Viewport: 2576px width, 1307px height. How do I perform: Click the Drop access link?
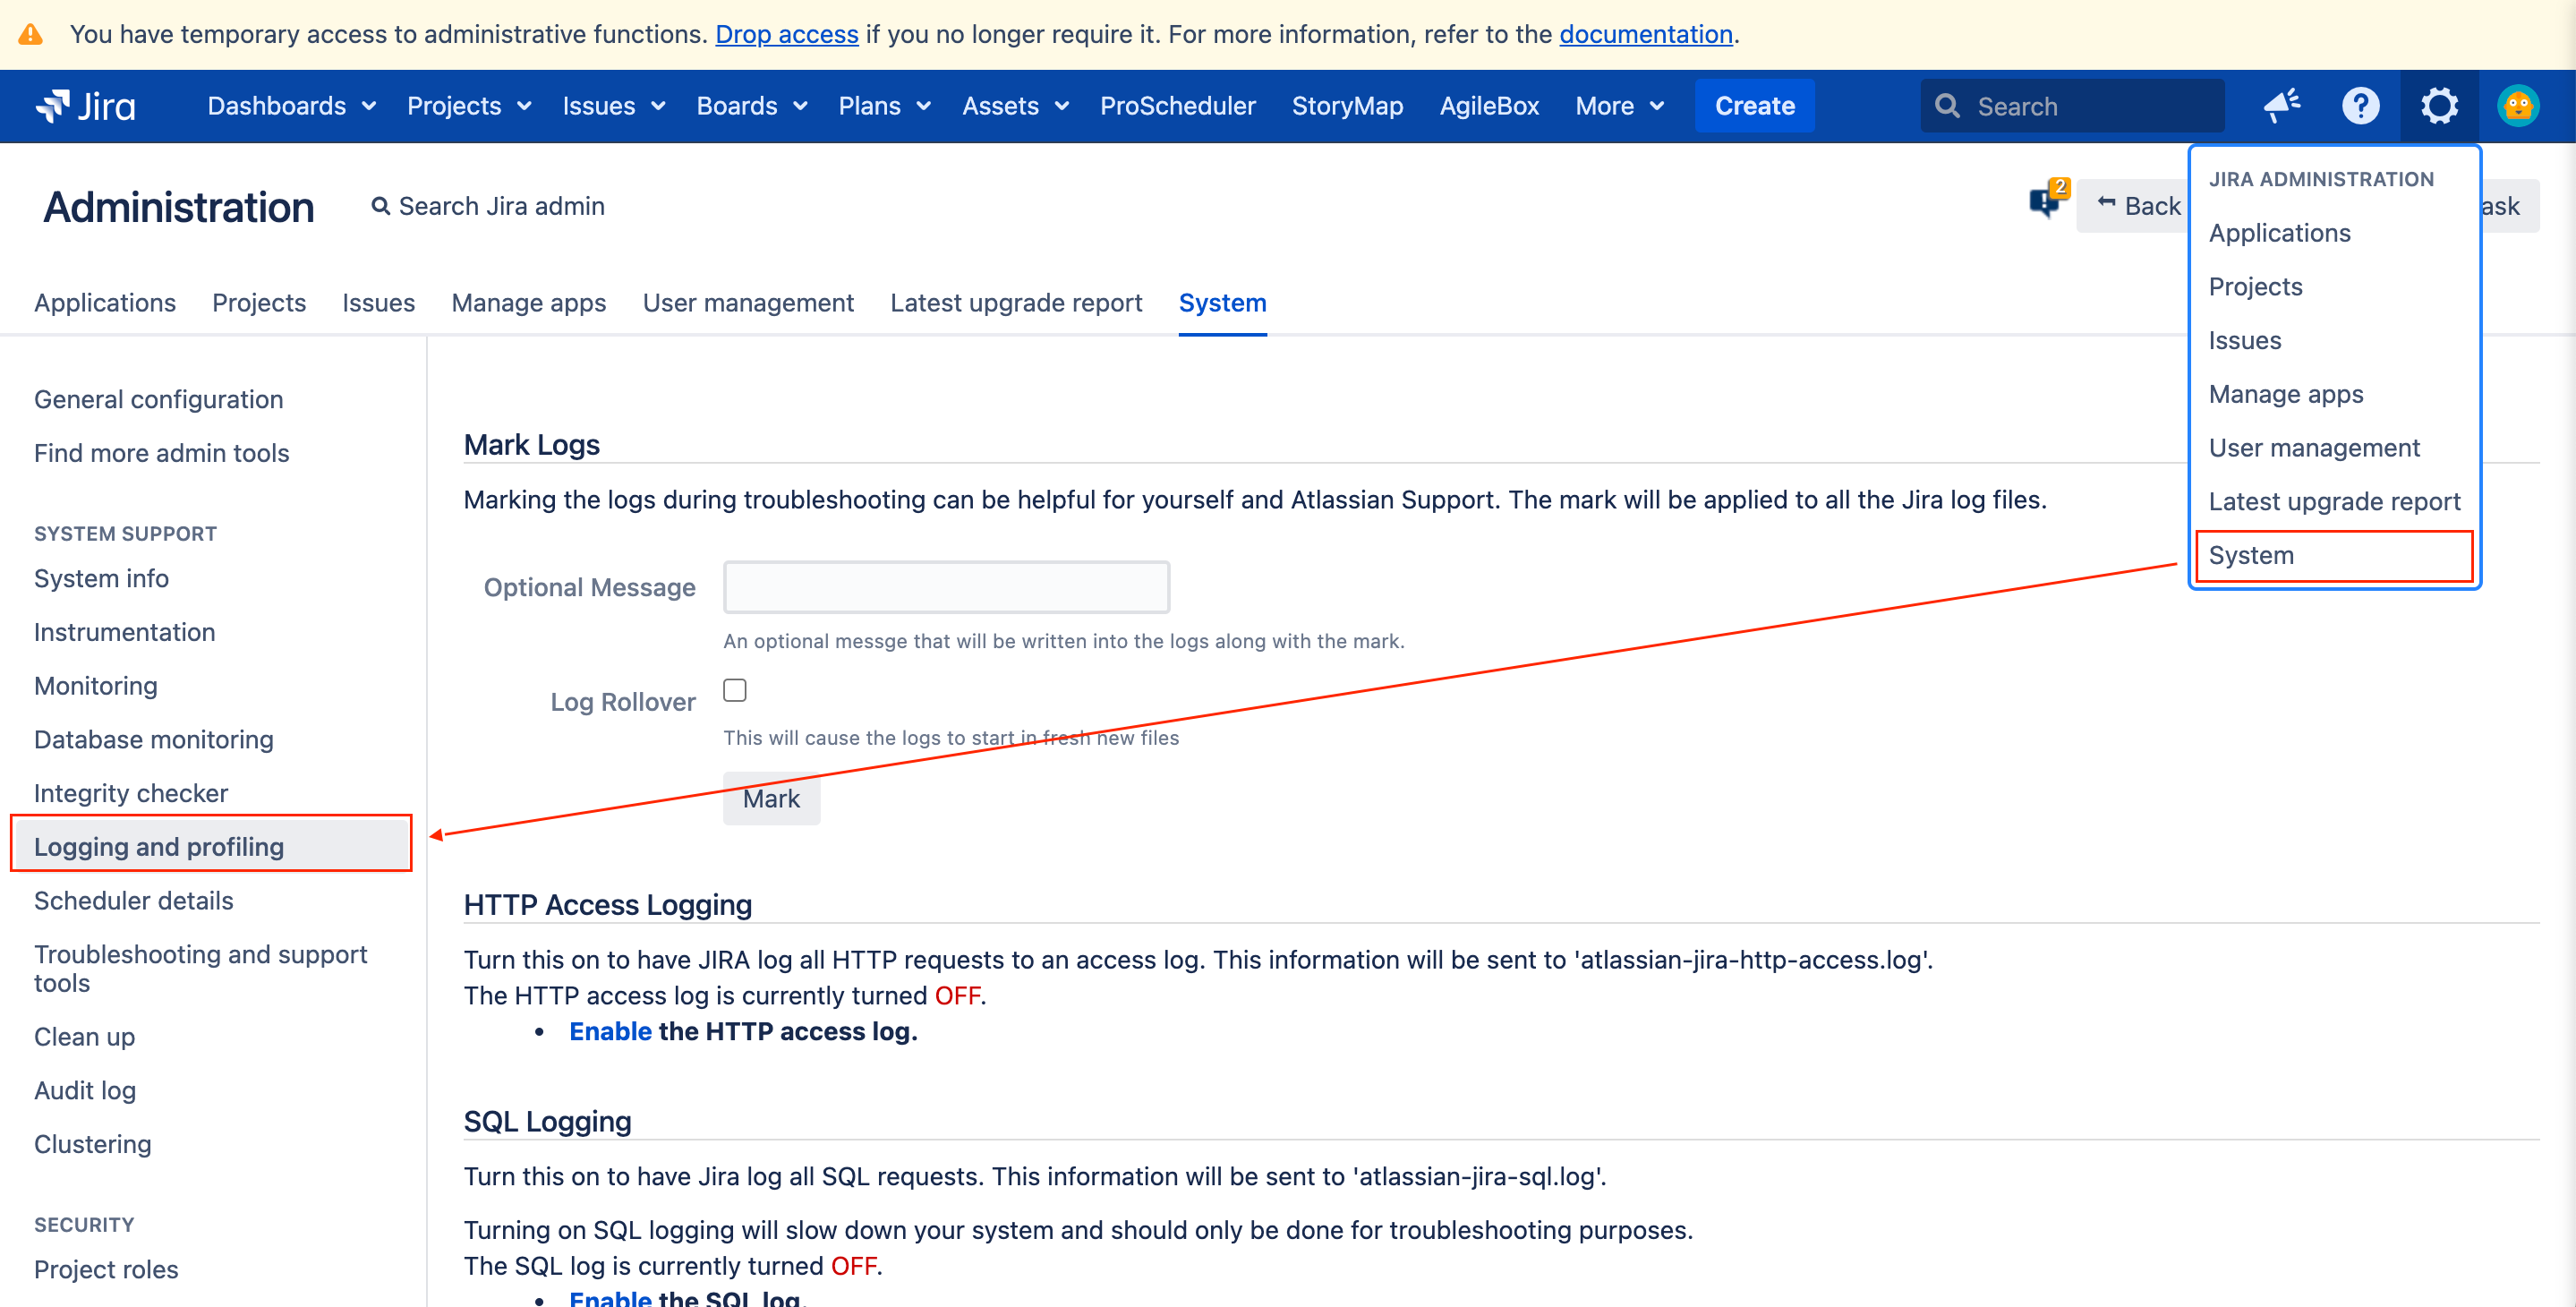point(786,34)
